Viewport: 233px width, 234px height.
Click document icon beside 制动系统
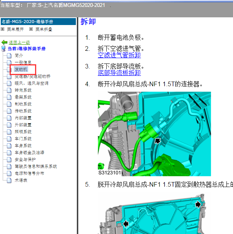9,104
